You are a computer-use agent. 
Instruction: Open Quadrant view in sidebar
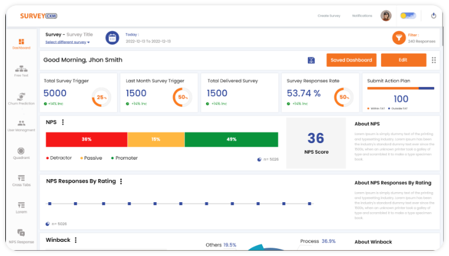(x=21, y=153)
